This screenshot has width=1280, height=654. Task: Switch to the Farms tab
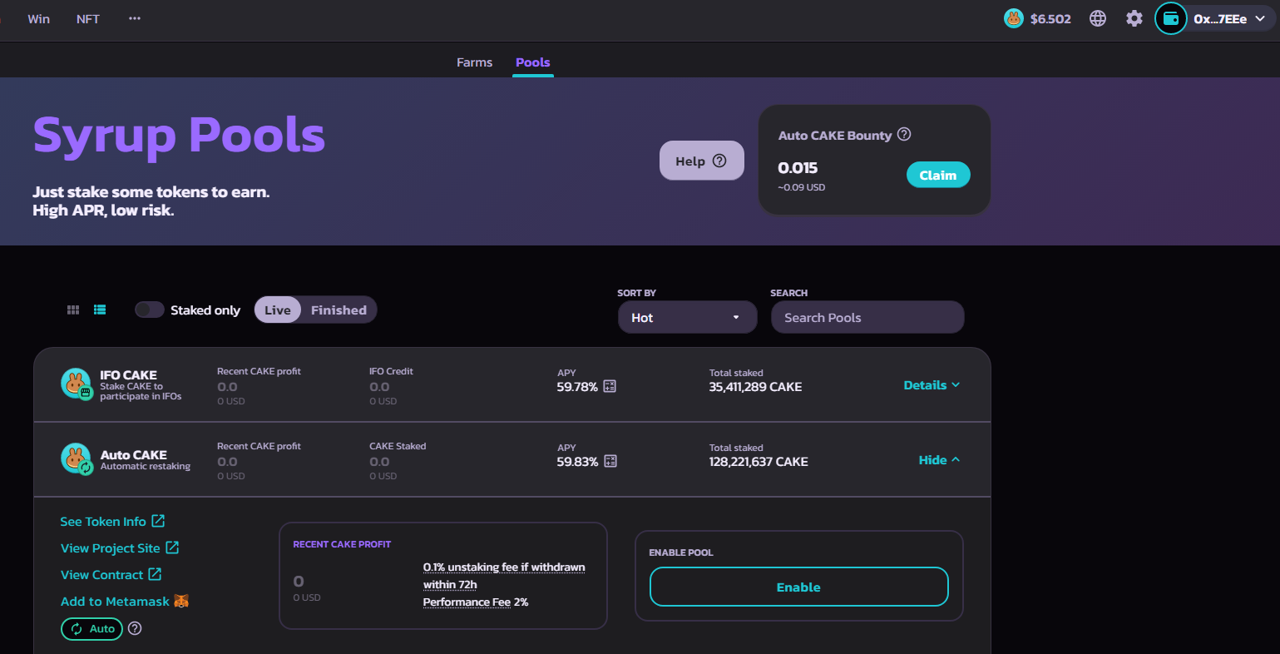tap(474, 62)
